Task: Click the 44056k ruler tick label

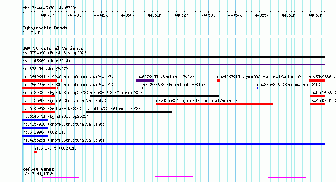Action: click(288, 15)
